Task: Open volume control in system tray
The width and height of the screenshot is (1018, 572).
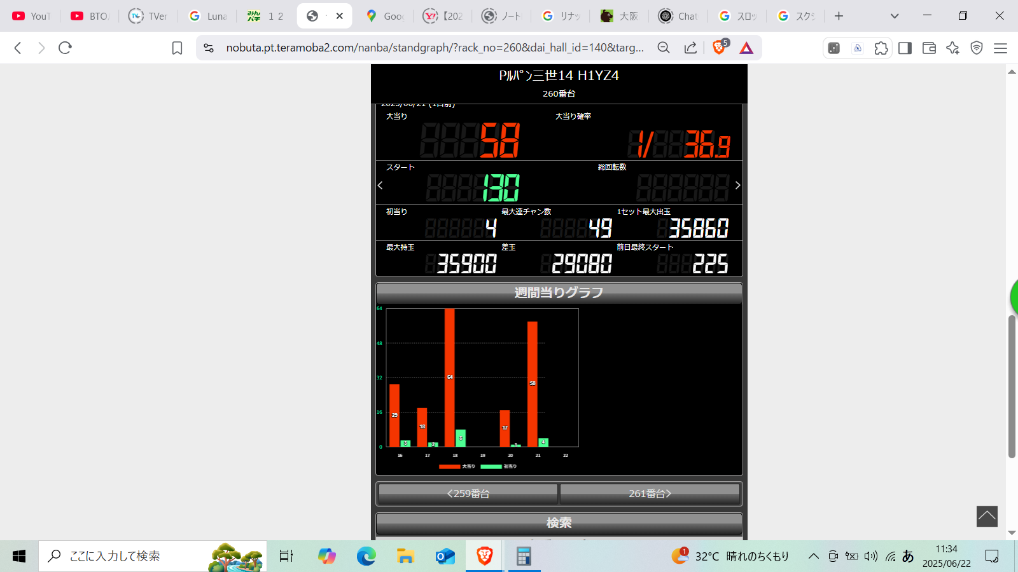Action: (871, 556)
